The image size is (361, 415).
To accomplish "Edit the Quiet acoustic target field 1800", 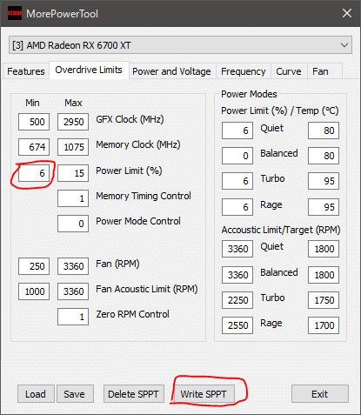I will coord(324,249).
